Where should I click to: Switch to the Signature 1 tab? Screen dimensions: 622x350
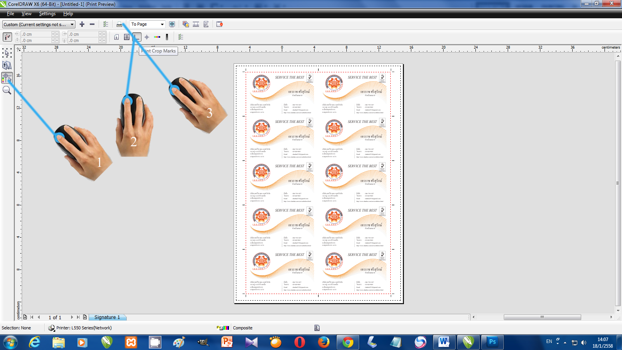click(x=107, y=317)
